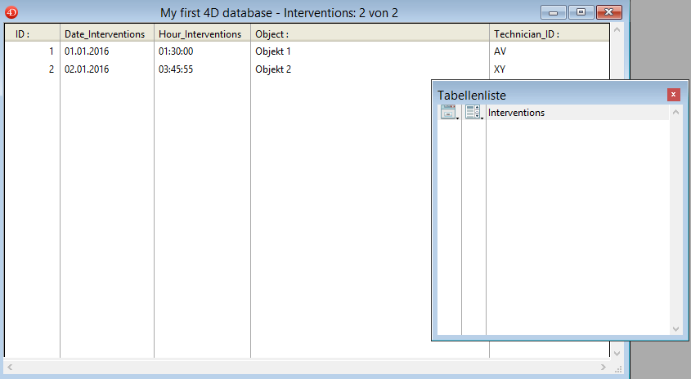The height and width of the screenshot is (379, 691).
Task: Click the horizontal scrollbar left arrow
Action: click(10, 368)
